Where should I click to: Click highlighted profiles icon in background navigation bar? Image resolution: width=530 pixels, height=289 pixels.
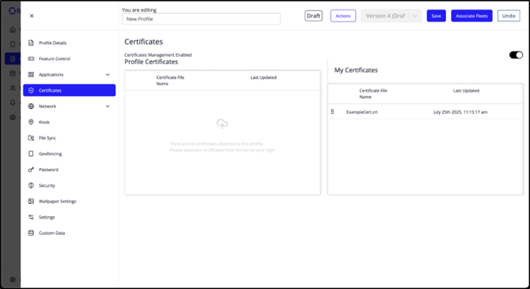pos(13,59)
